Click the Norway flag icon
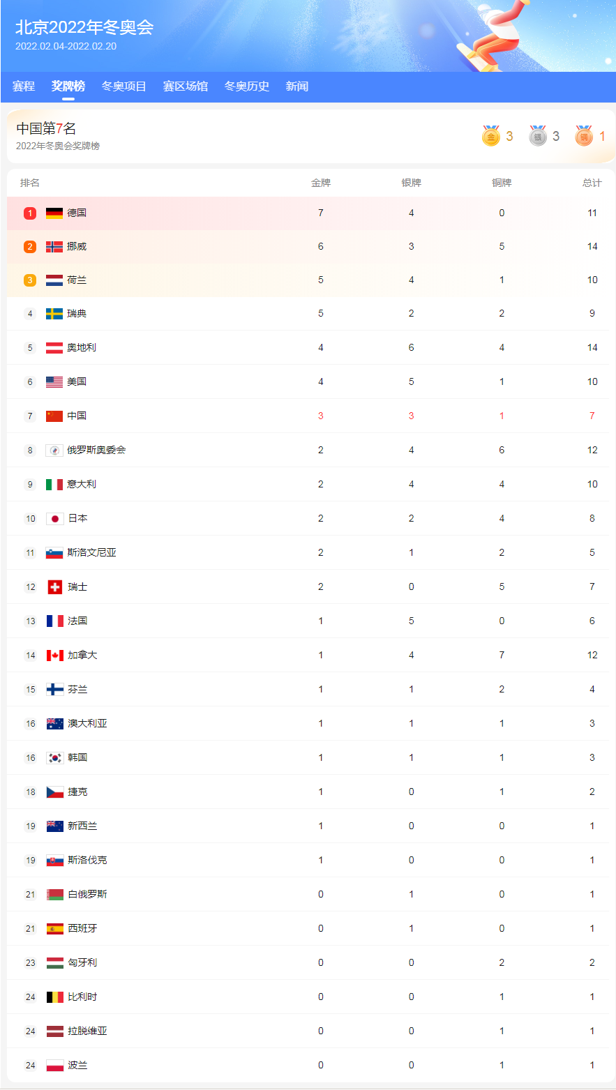Screen dimensions: 616x1090 [x=54, y=247]
